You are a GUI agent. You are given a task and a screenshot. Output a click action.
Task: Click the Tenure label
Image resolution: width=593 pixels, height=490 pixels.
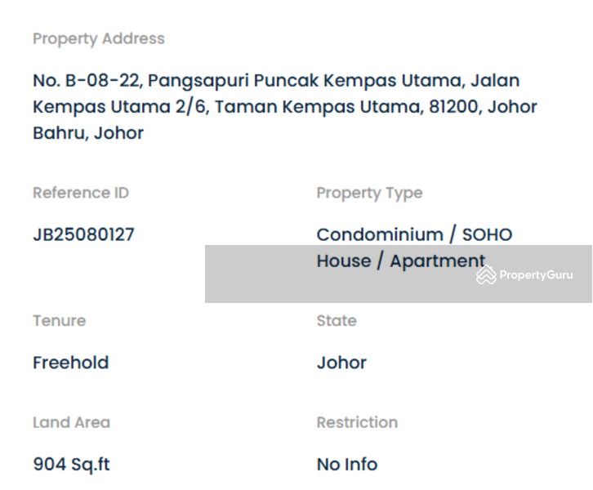60,321
